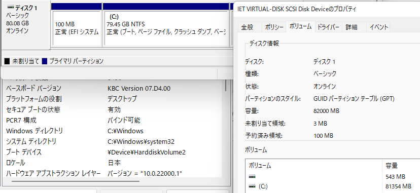Click the blue プライマリ パーティション legend swatch
The image size is (420, 193).
coord(45,61)
